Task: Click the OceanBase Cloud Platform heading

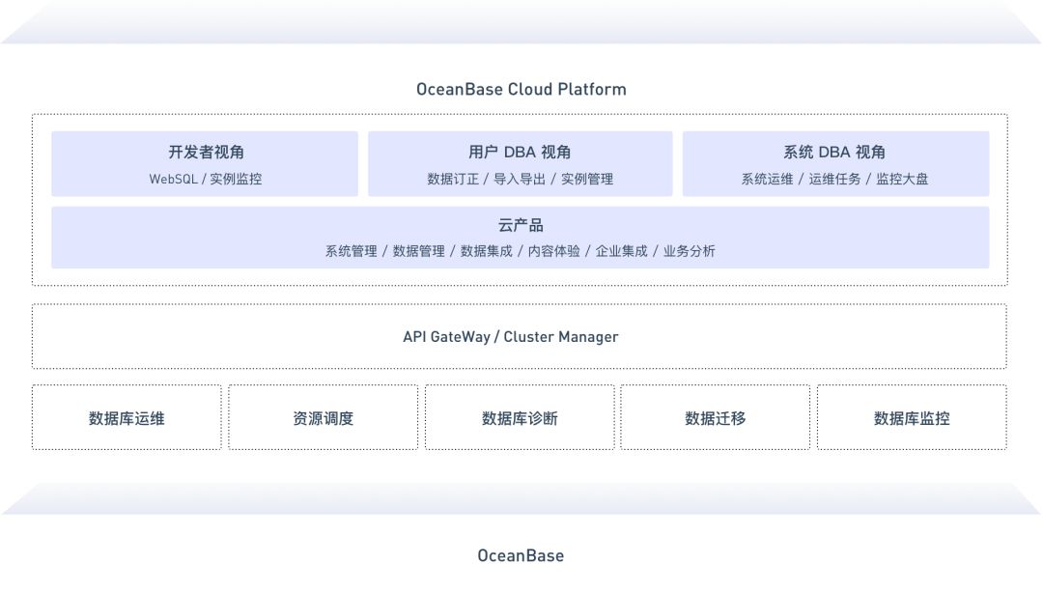Action: pos(521,89)
